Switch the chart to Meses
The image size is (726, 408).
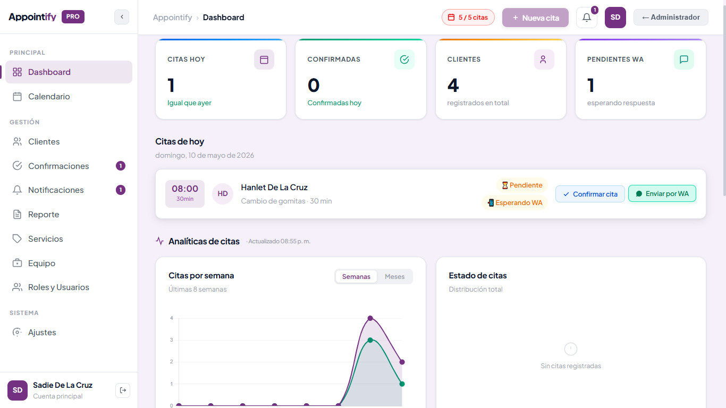(x=395, y=277)
